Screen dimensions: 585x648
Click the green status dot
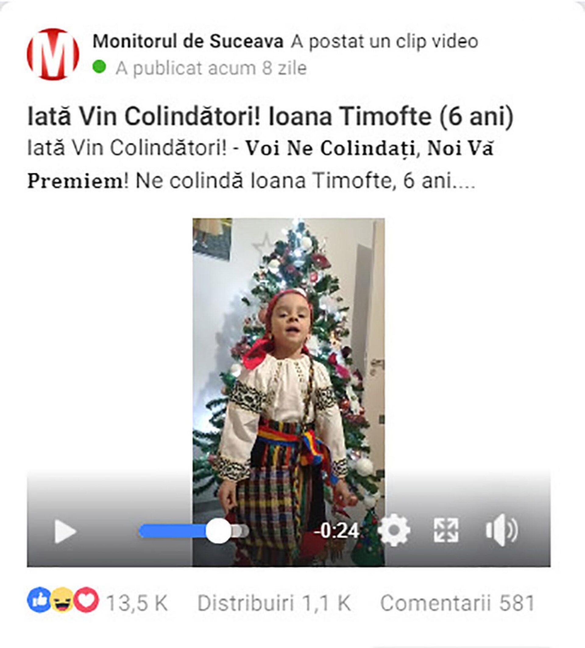coord(99,67)
